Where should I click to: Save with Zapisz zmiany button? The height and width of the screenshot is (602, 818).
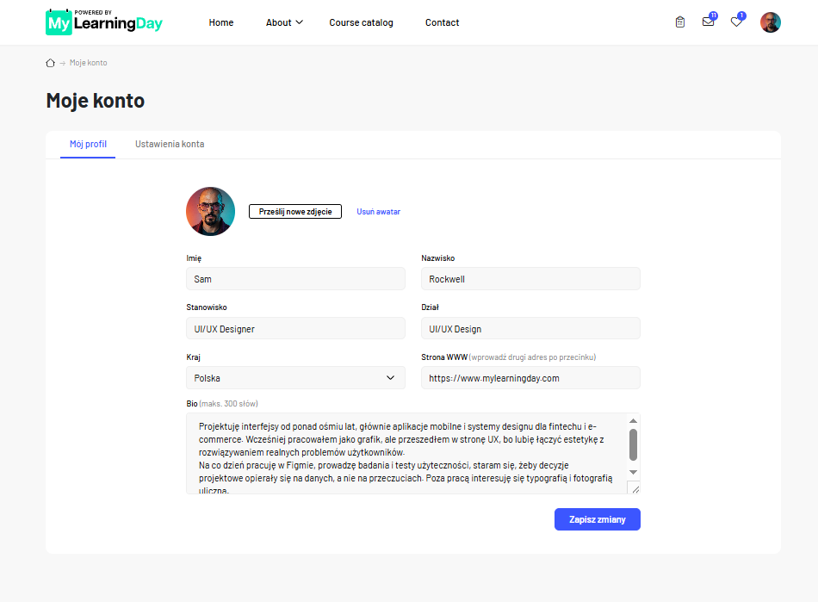point(597,519)
